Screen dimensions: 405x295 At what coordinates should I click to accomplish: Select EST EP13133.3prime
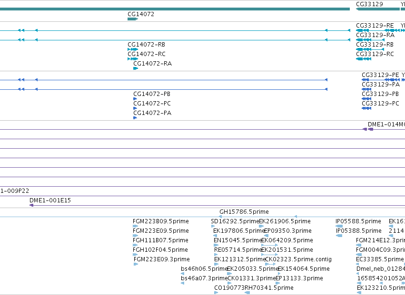click(299, 278)
